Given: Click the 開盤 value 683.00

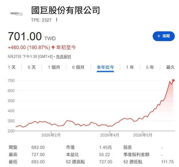Looking at the screenshot, I should 38,147.
